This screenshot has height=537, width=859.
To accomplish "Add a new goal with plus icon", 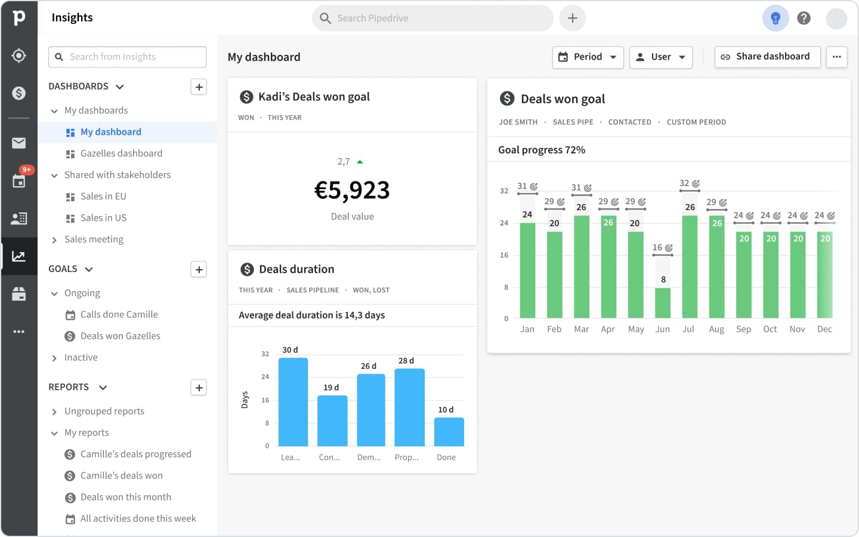I will click(x=199, y=270).
